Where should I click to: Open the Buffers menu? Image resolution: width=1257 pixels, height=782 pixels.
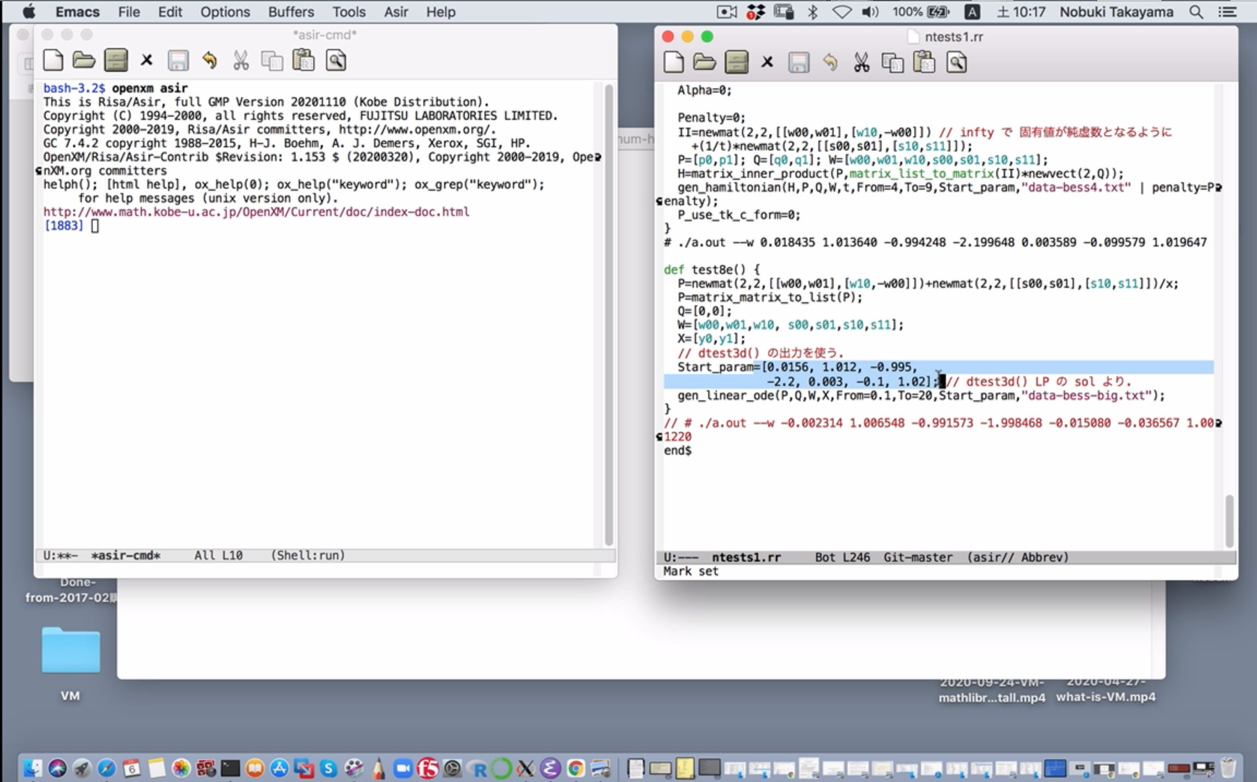[291, 11]
